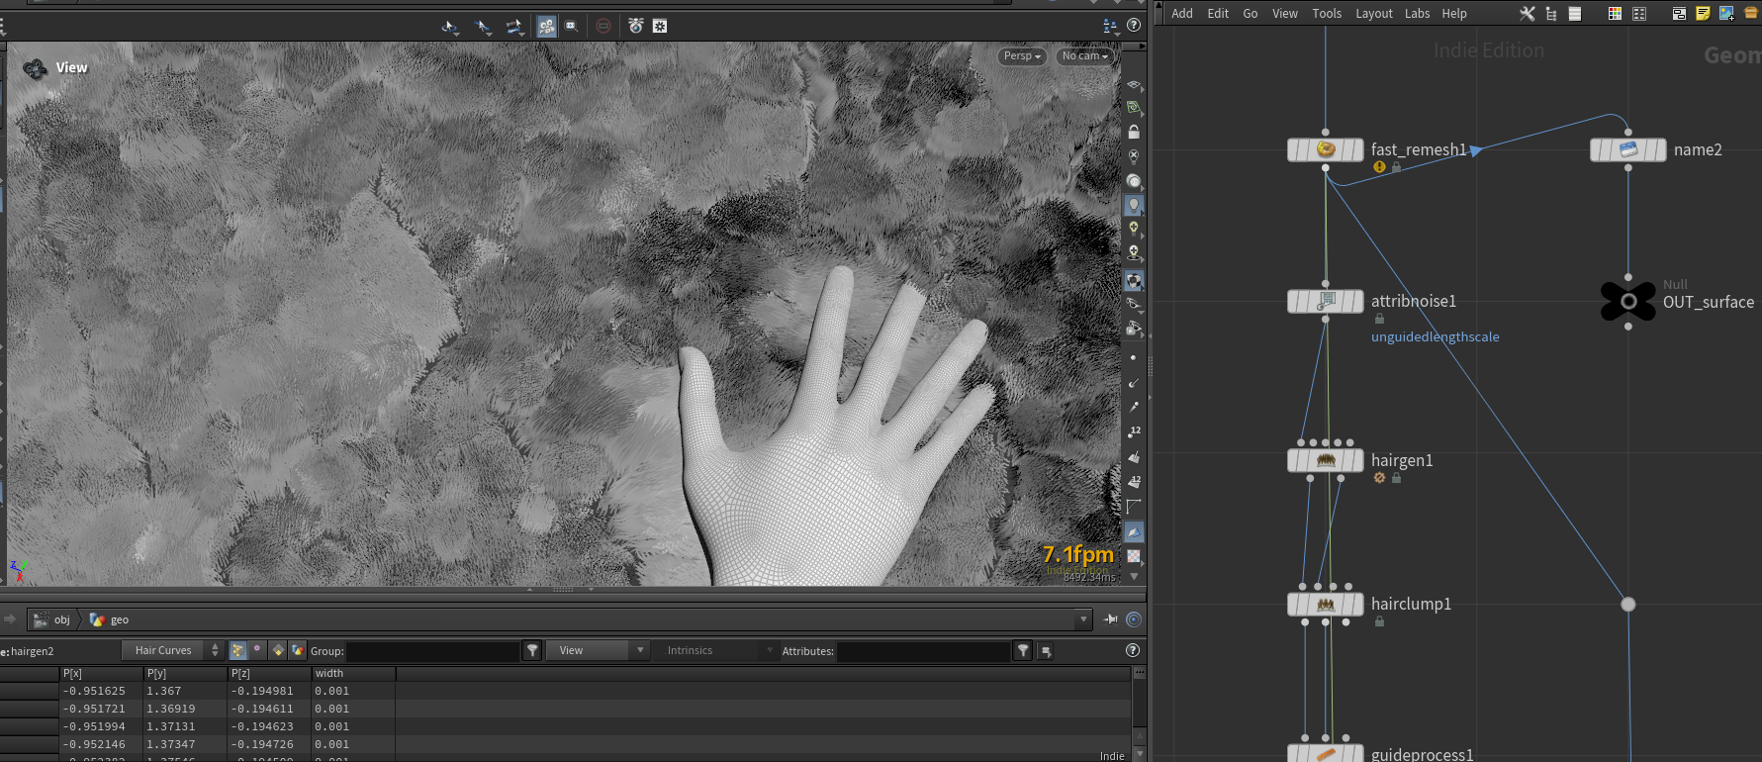
Task: Open the Layout menu in network editor
Action: pos(1374,14)
